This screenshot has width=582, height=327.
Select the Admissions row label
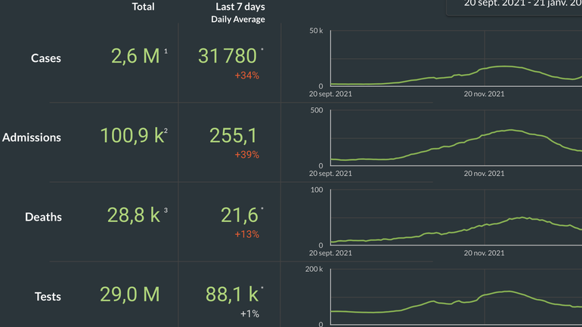coord(32,137)
